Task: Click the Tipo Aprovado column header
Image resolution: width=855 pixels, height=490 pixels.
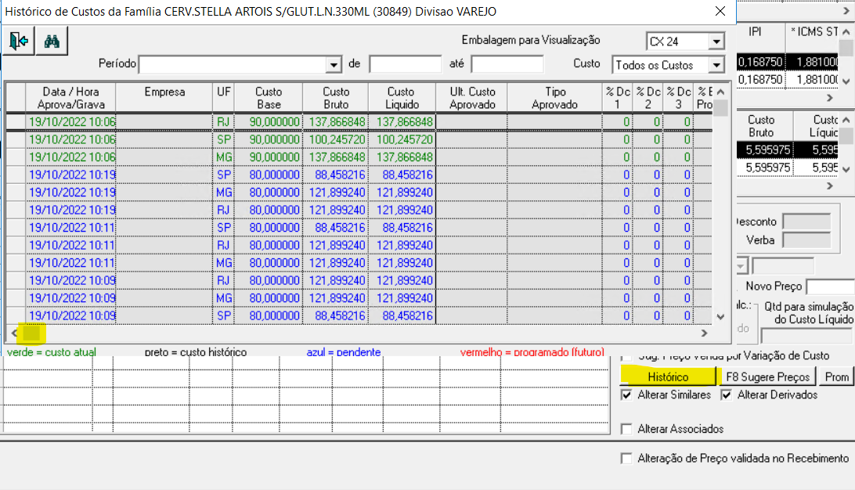Action: (x=554, y=98)
